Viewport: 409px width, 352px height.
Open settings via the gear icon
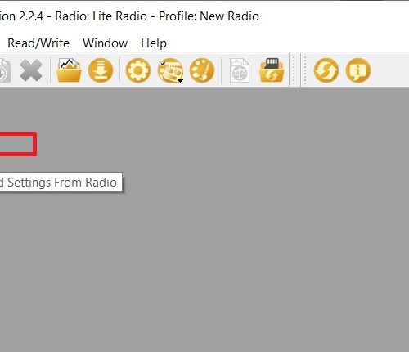coord(138,70)
